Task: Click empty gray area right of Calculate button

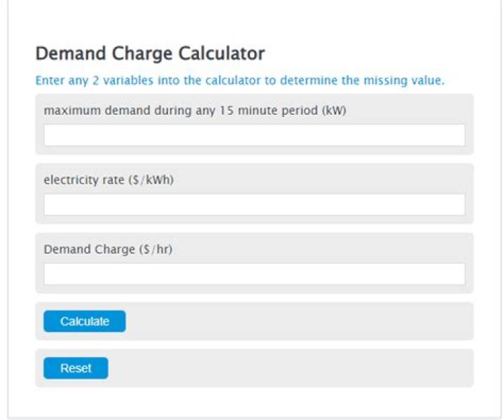Action: (x=294, y=321)
